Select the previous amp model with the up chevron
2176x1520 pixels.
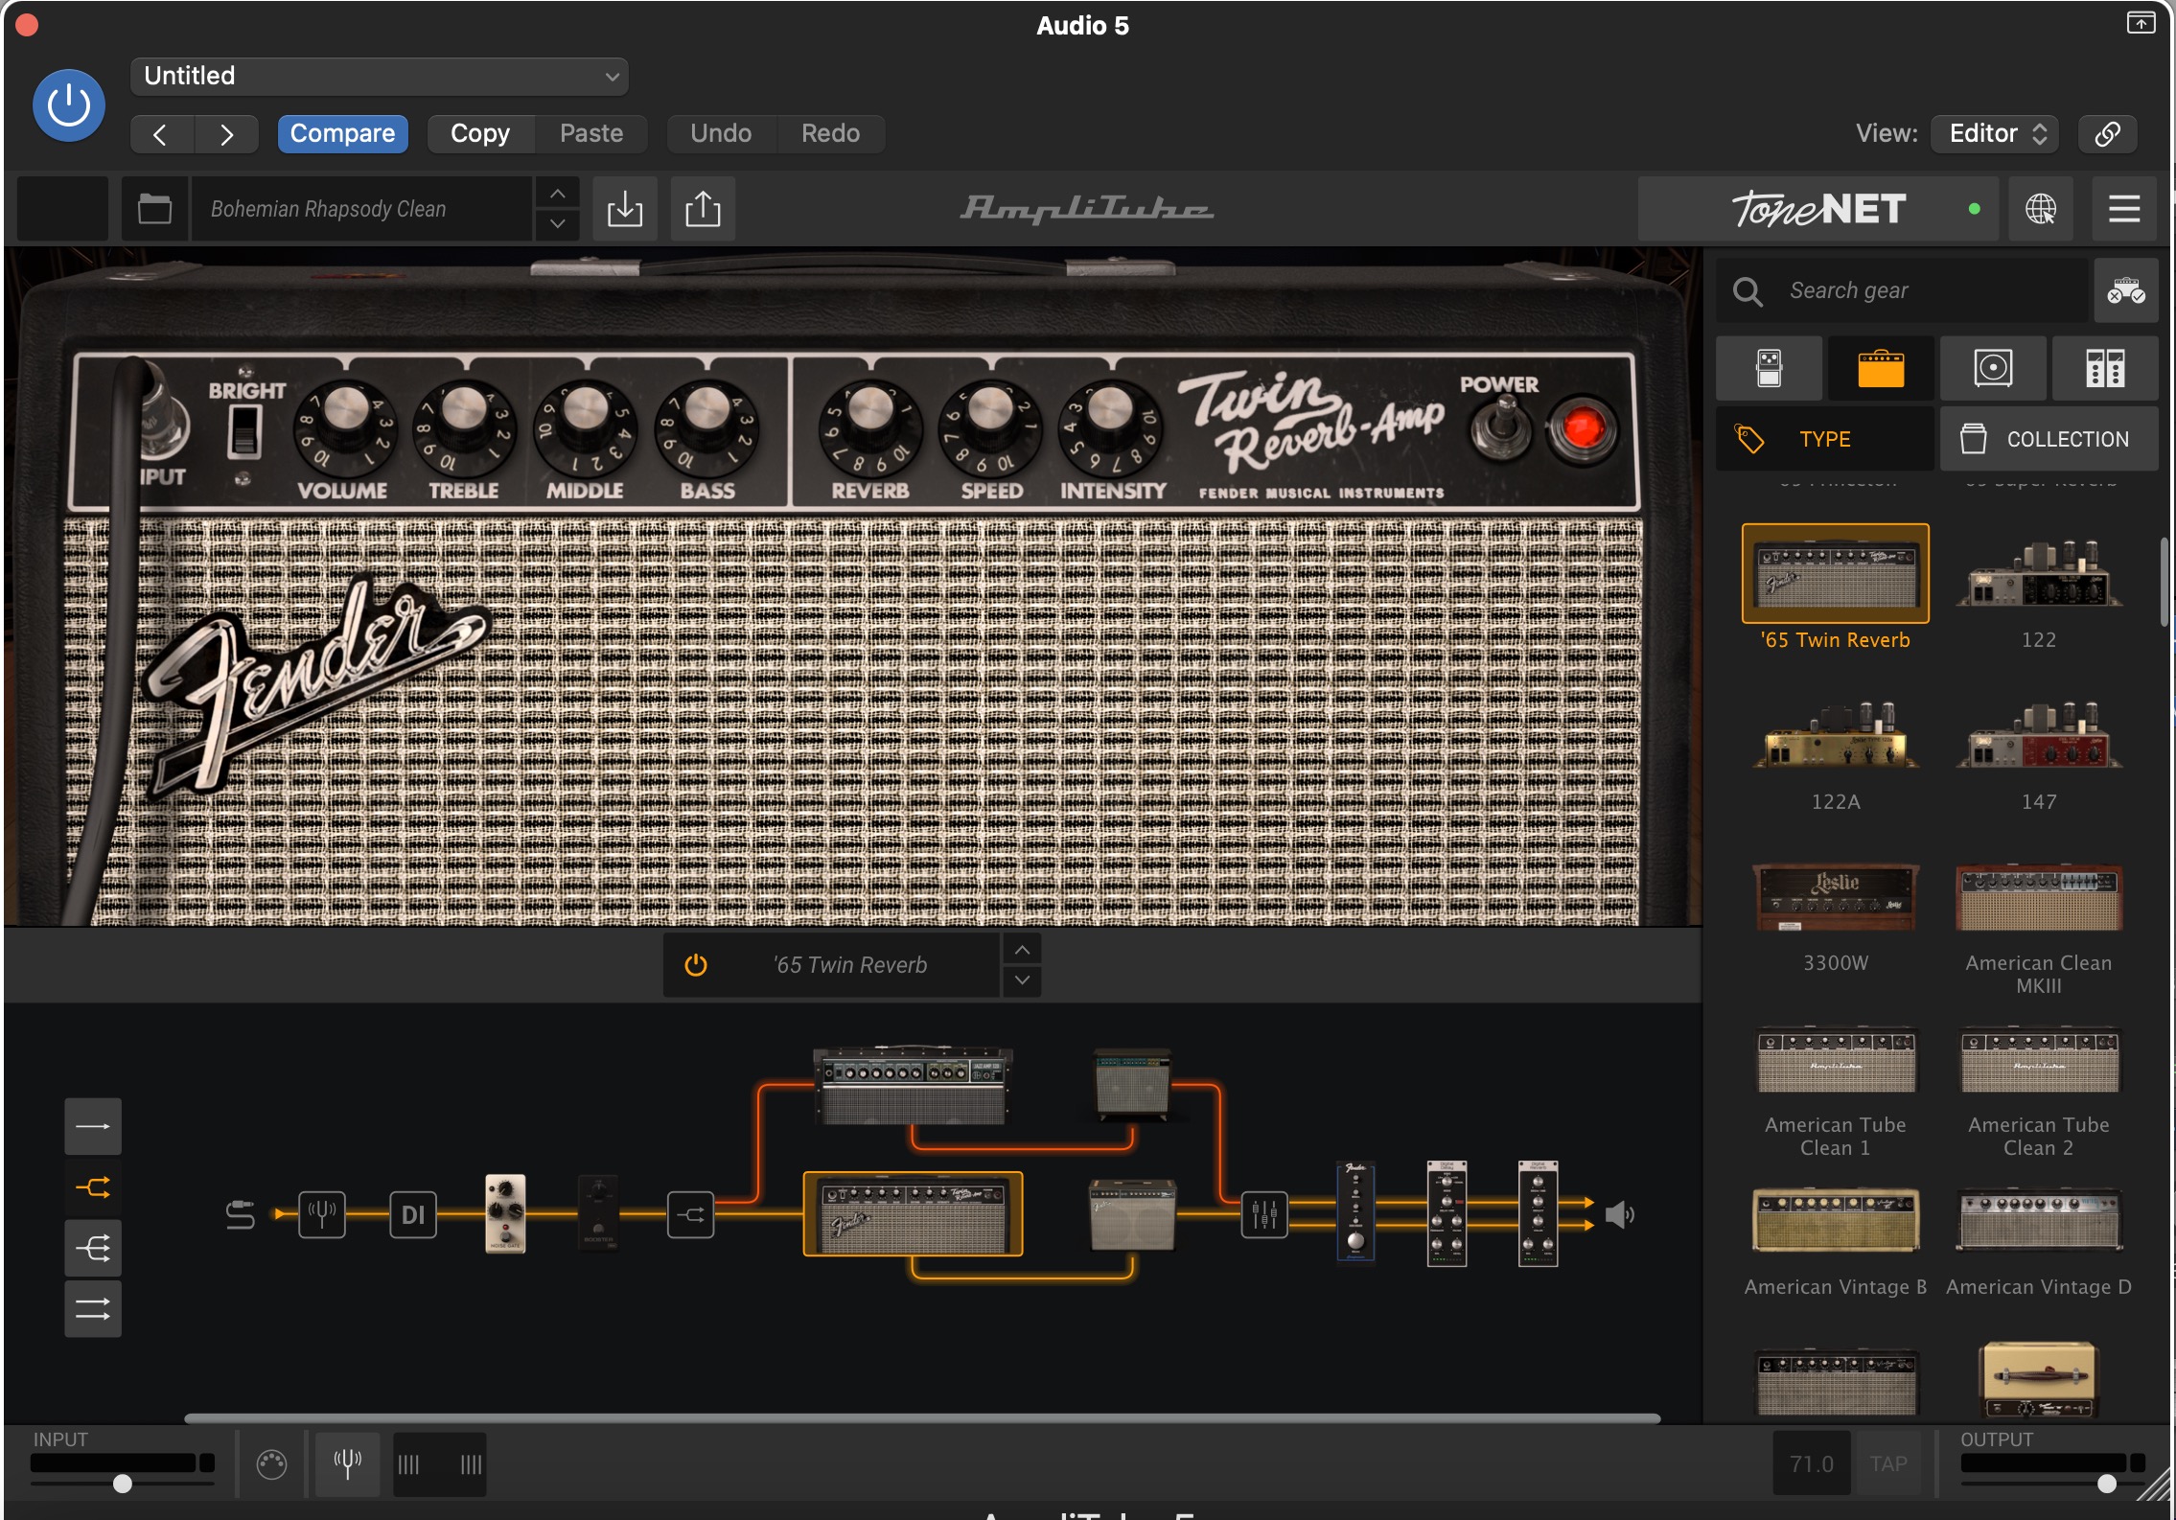tap(1023, 950)
